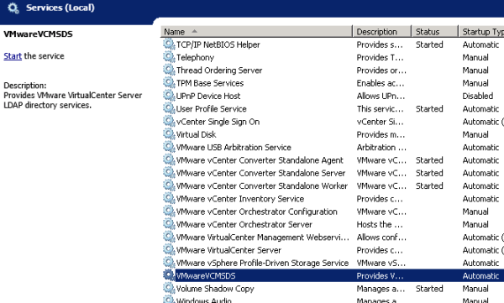Click Converter Standalone Worker gear icon

[x=169, y=185]
